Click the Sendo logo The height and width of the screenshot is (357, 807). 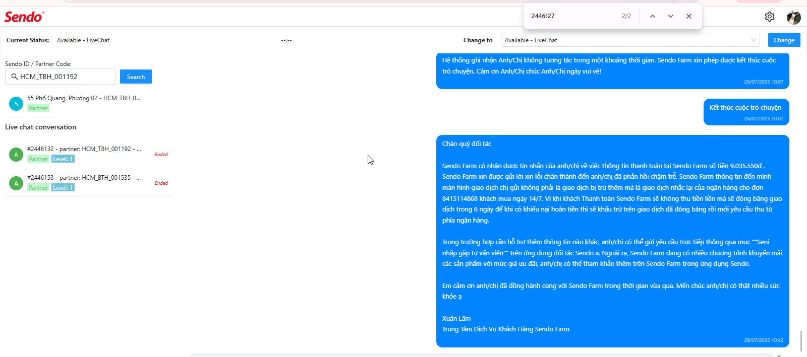(x=24, y=17)
